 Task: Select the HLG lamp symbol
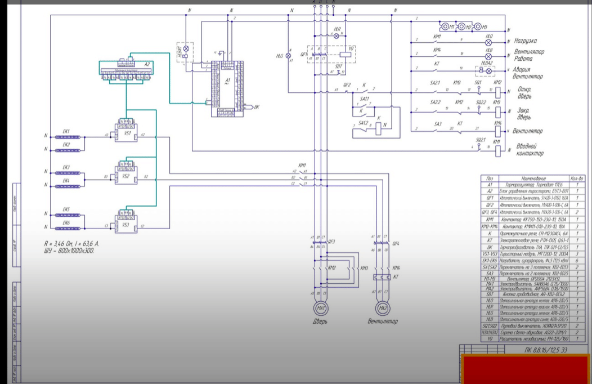coord(289,56)
